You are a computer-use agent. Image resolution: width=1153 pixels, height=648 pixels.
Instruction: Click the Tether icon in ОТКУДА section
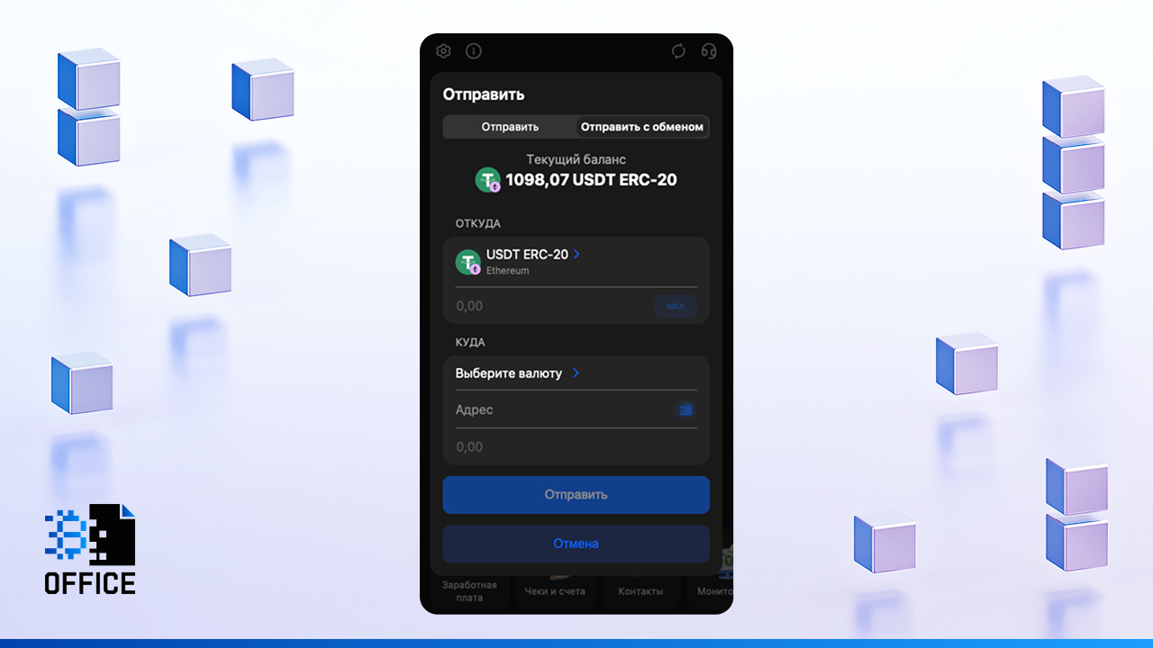[x=468, y=262]
